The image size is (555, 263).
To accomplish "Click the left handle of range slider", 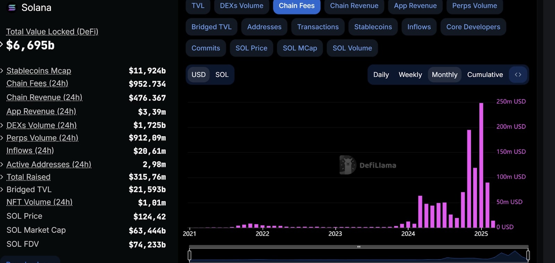I will (x=189, y=255).
